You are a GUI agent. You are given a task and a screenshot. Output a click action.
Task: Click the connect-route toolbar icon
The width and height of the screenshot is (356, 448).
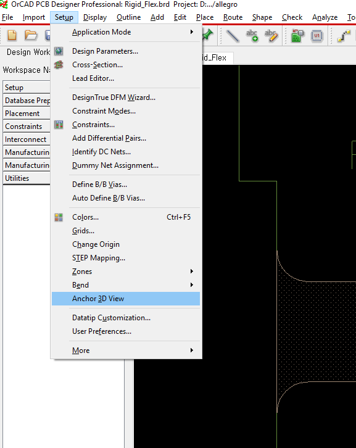(x=344, y=36)
